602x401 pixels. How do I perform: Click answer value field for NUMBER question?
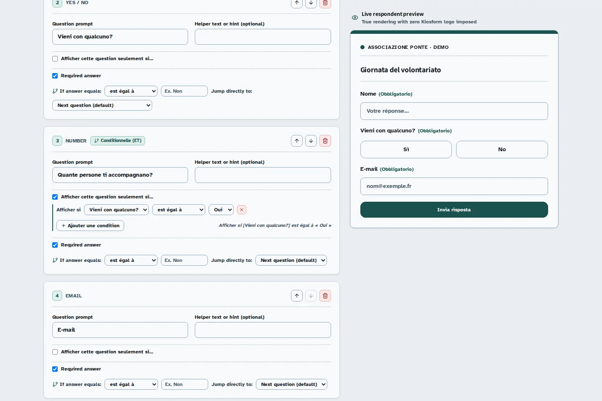(184, 260)
